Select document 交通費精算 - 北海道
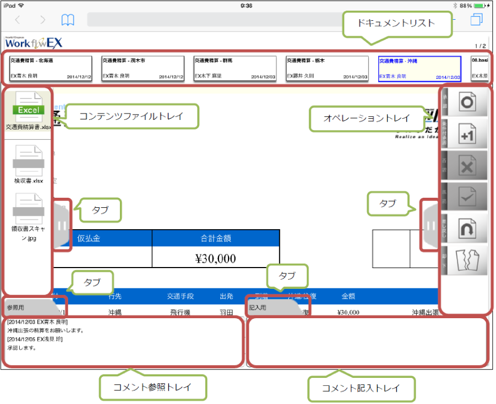 [x=51, y=68]
